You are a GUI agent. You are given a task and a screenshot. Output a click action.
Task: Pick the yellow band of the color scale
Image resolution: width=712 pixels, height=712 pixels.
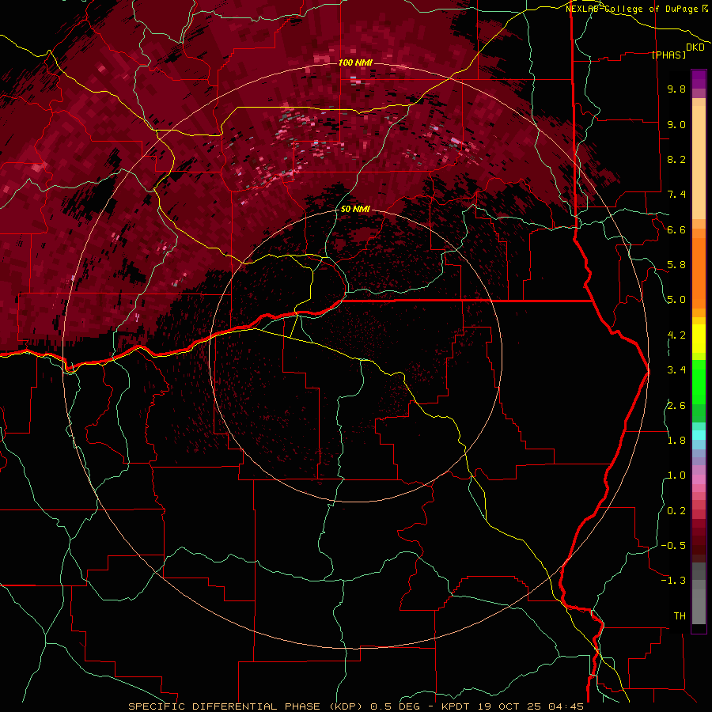tap(699, 339)
